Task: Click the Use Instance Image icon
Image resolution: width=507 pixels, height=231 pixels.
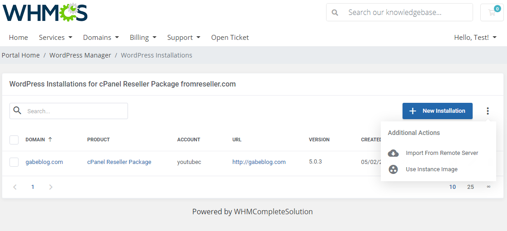Action: (393, 169)
